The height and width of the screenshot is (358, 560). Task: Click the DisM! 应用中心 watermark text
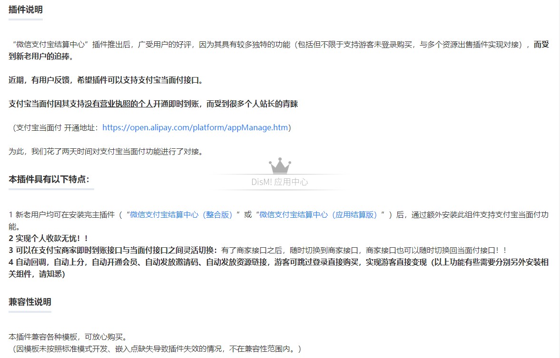tap(280, 182)
